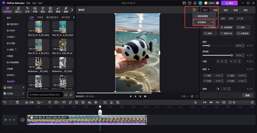
Task: Open the 轉場 transitions tab
Action: click(x=58, y=10)
